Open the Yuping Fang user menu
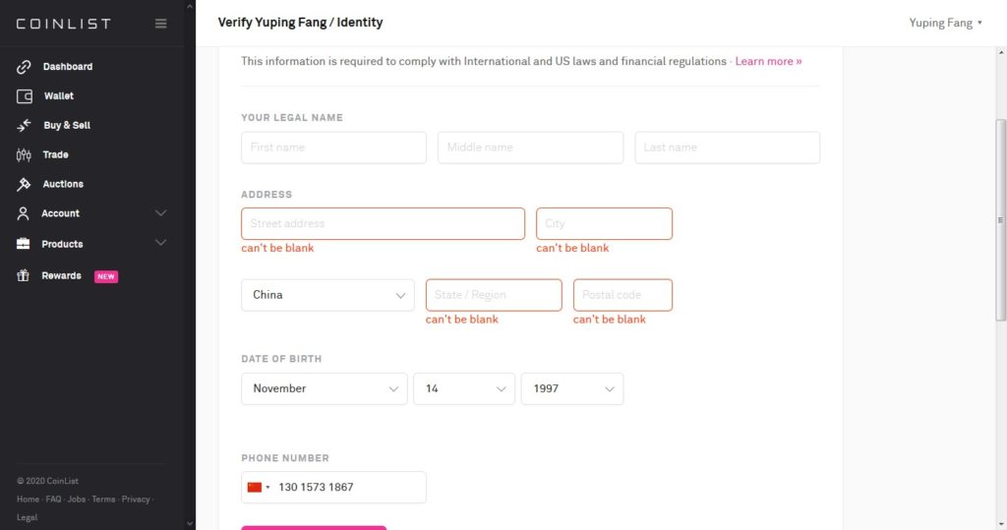The height and width of the screenshot is (530, 1007). [x=945, y=24]
